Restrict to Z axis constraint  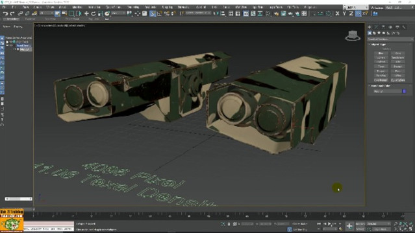pyautogui.click(x=351, y=14)
